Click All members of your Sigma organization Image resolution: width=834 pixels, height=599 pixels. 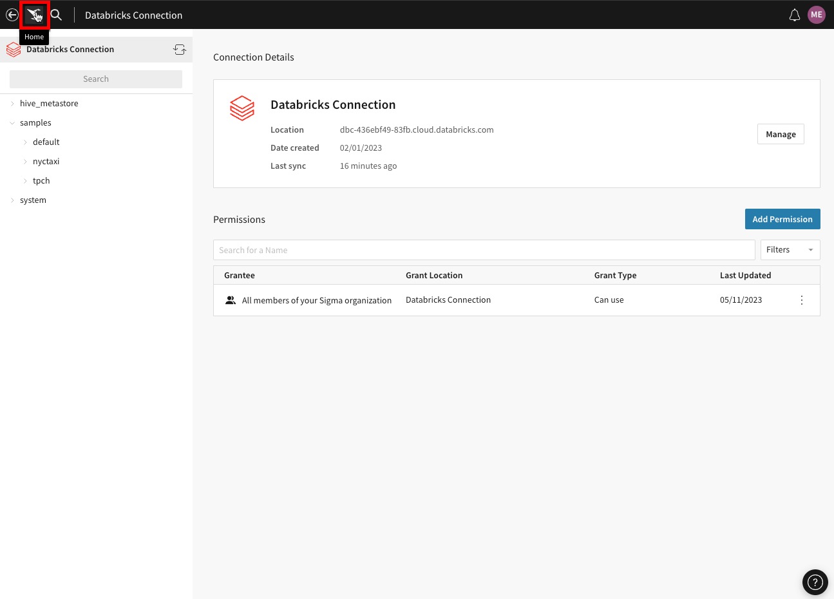pos(317,301)
